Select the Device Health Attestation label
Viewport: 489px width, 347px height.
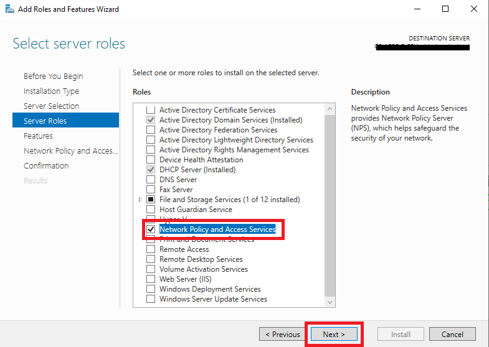tap(201, 160)
